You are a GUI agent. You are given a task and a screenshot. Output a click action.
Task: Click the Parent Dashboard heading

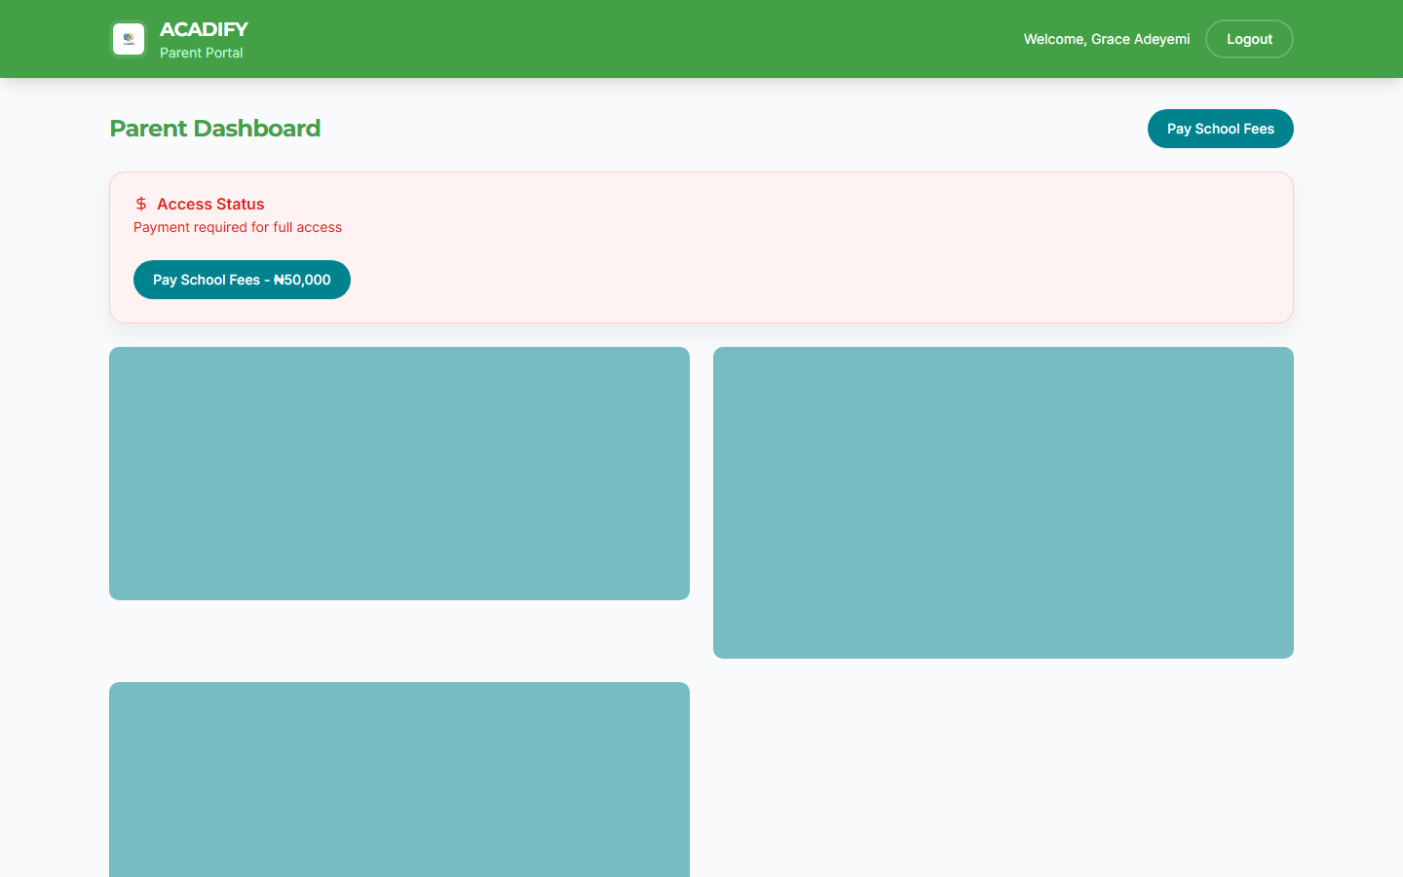[214, 128]
